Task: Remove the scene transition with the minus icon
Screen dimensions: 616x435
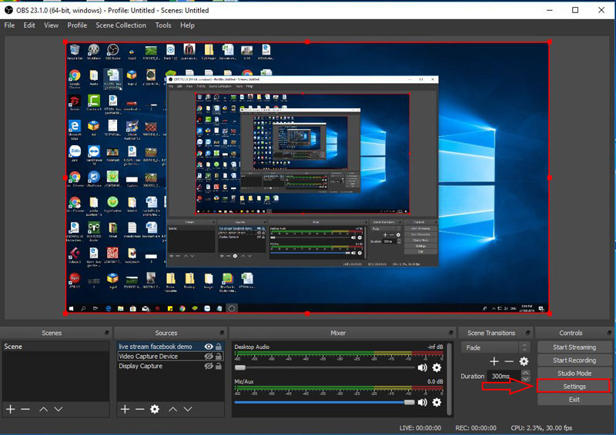Action: [509, 361]
